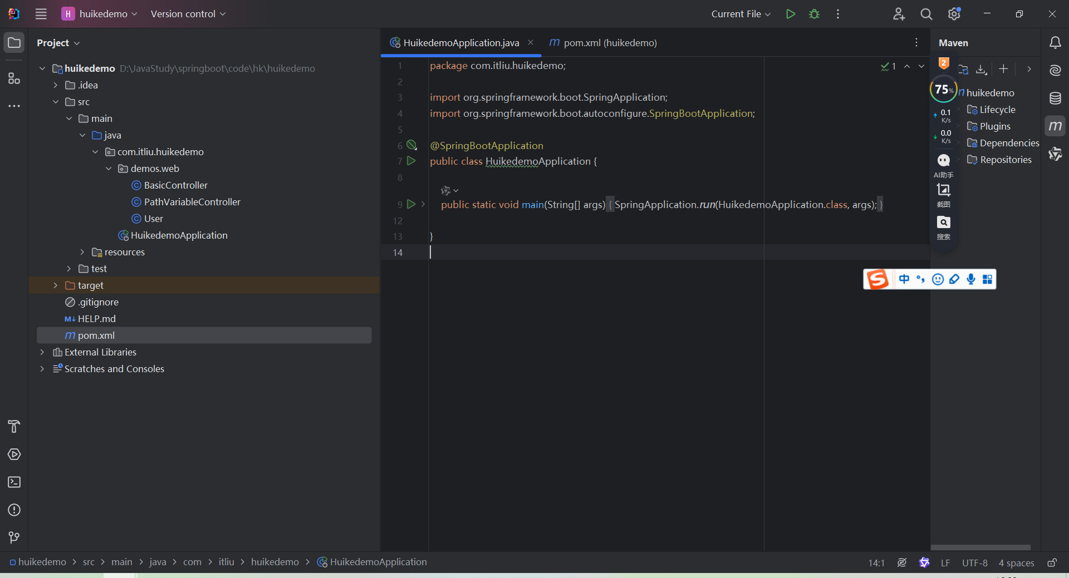Open the Build tool window (hammer icon)
The image size is (1069, 578).
click(14, 427)
